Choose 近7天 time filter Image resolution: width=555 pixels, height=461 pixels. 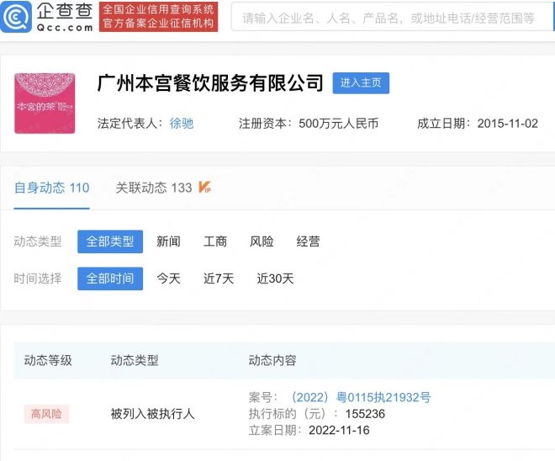point(219,278)
